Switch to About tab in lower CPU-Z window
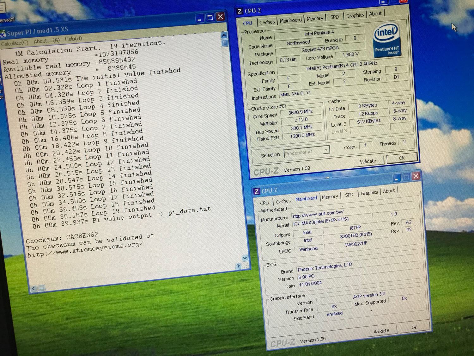The width and height of the screenshot is (474, 356). (389, 191)
